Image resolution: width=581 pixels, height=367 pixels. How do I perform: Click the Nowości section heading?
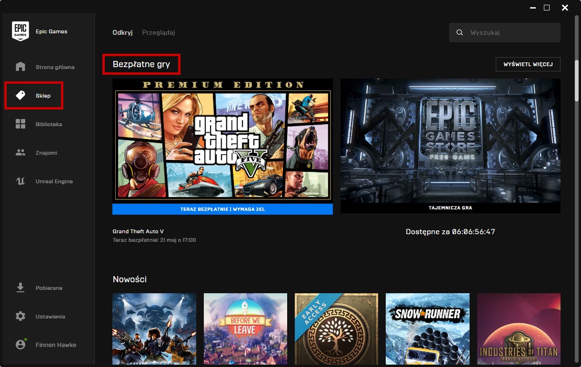(130, 279)
